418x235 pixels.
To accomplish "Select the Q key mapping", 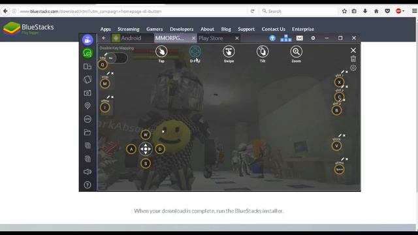I will pyautogui.click(x=103, y=65).
